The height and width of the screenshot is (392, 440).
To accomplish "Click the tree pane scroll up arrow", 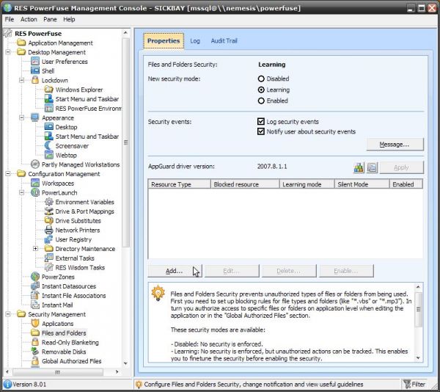I will [125, 33].
